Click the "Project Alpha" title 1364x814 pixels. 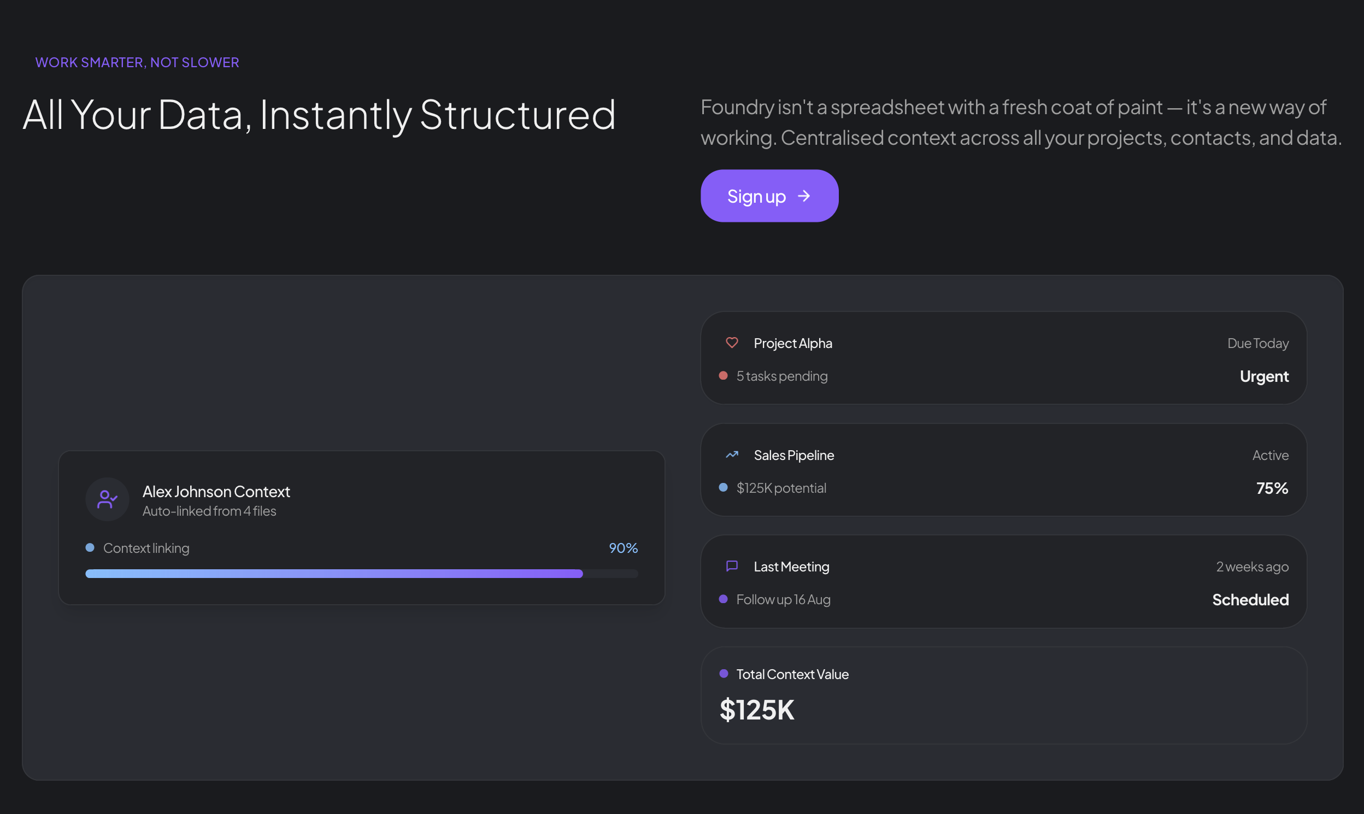click(793, 344)
